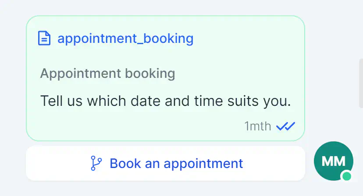Click the scrollbar thumb at the right edge
Viewport: 363px width, 196px height.
click(361, 83)
